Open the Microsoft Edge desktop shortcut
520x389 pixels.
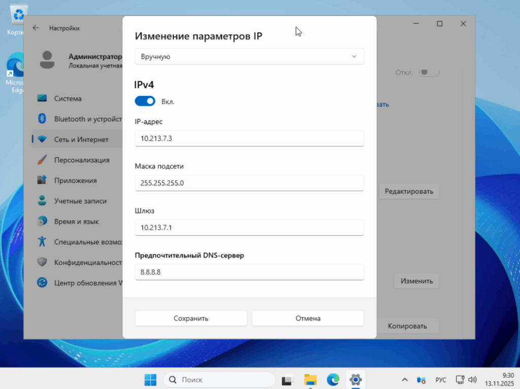pos(15,73)
